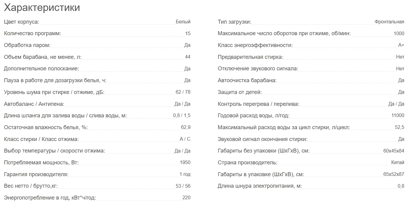Image resolution: width=410 pixels, height=205 pixels.
Task: Click the Обработка паром label
Action: point(27,45)
